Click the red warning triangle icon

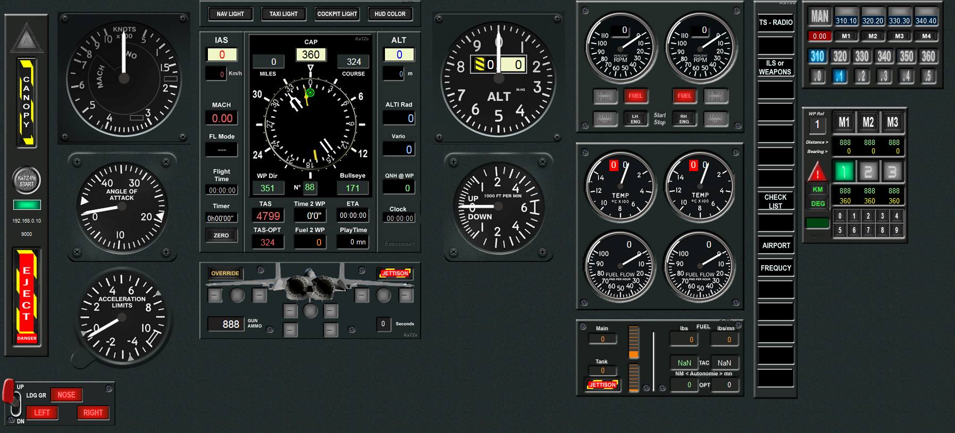point(817,172)
